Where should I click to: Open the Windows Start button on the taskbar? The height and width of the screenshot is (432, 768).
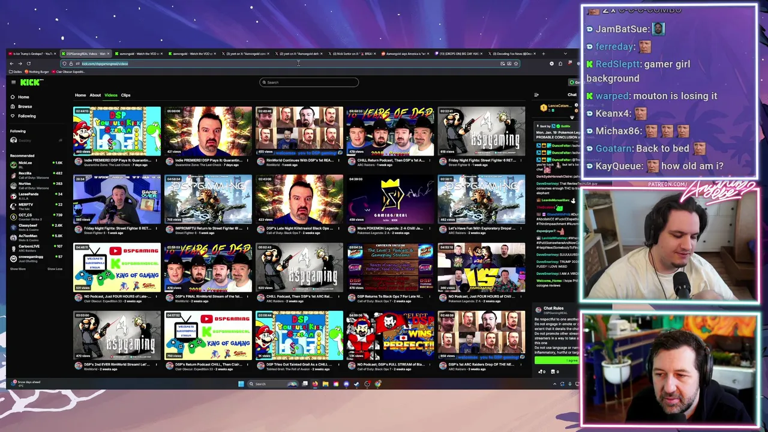tap(241, 384)
